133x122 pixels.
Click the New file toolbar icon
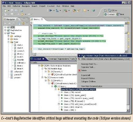point(6,11)
